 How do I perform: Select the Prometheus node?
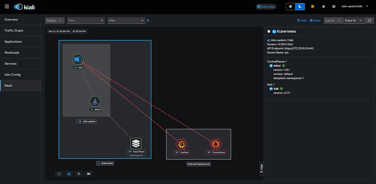[x=215, y=145]
